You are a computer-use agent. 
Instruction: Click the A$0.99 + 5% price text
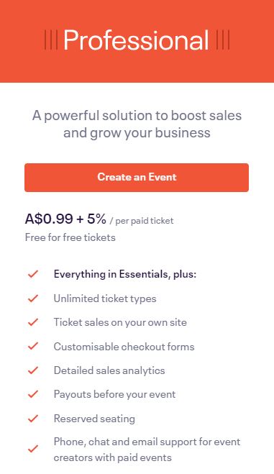click(x=65, y=219)
